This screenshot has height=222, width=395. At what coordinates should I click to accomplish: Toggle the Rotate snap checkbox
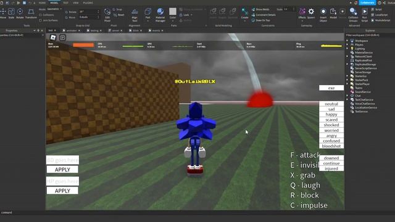coord(66,12)
